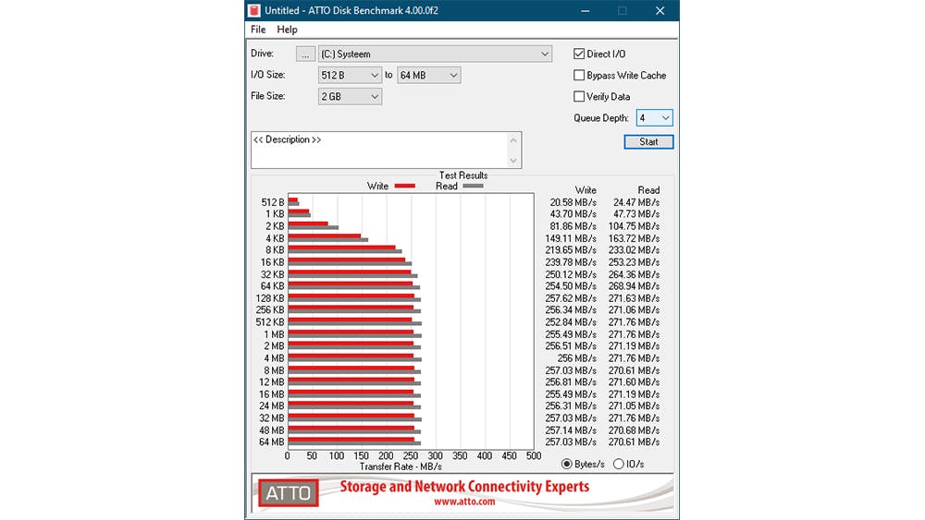
Task: Click the ATTO app icon in title bar
Action: click(254, 10)
